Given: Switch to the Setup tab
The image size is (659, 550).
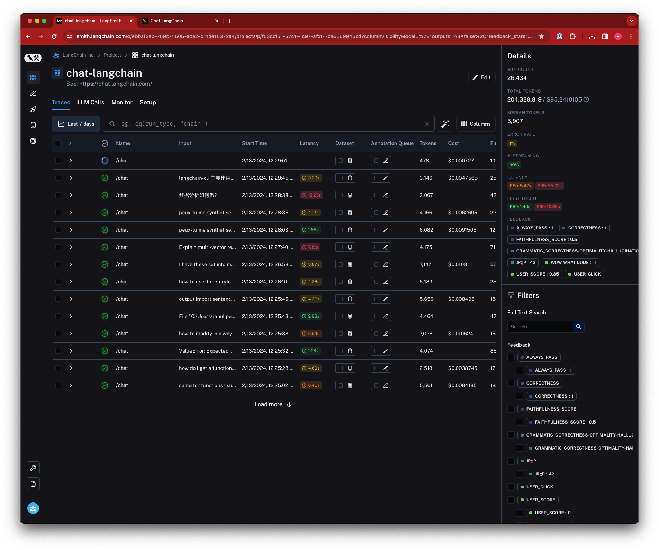Looking at the screenshot, I should pyautogui.click(x=148, y=103).
